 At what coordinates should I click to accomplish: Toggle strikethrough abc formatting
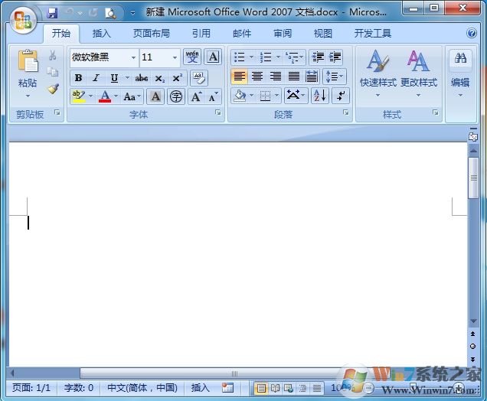pos(142,78)
